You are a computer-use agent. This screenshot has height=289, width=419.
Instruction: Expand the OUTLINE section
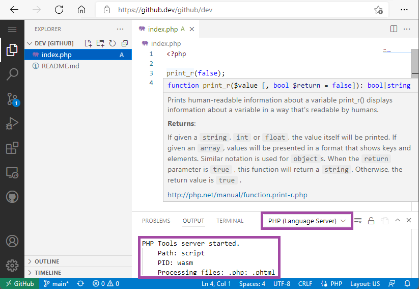[78, 261]
